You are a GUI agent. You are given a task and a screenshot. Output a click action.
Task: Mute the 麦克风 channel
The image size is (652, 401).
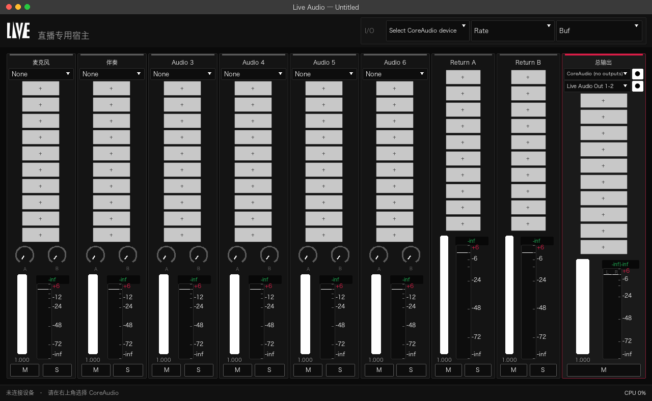(x=24, y=370)
